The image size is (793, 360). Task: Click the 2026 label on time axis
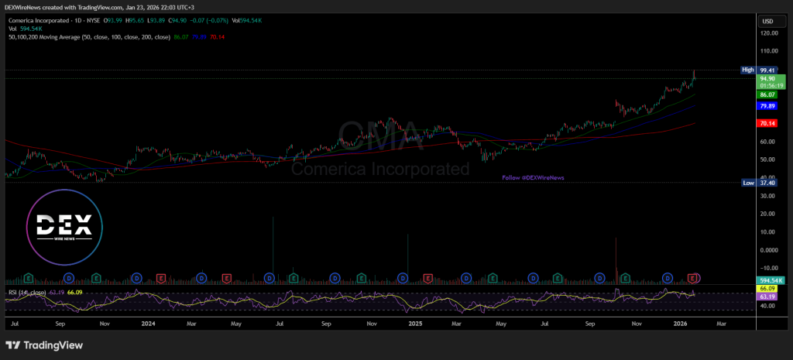(680, 323)
